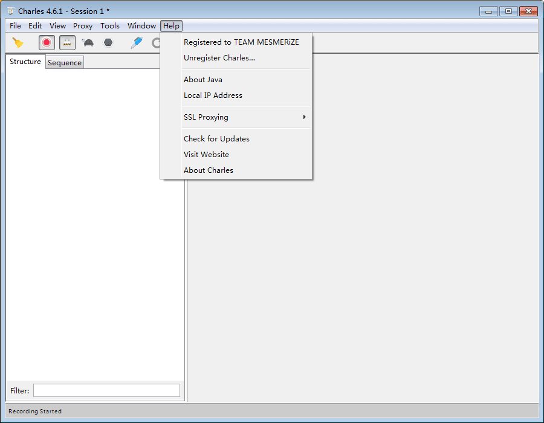Select Check for Updates

[236, 139]
